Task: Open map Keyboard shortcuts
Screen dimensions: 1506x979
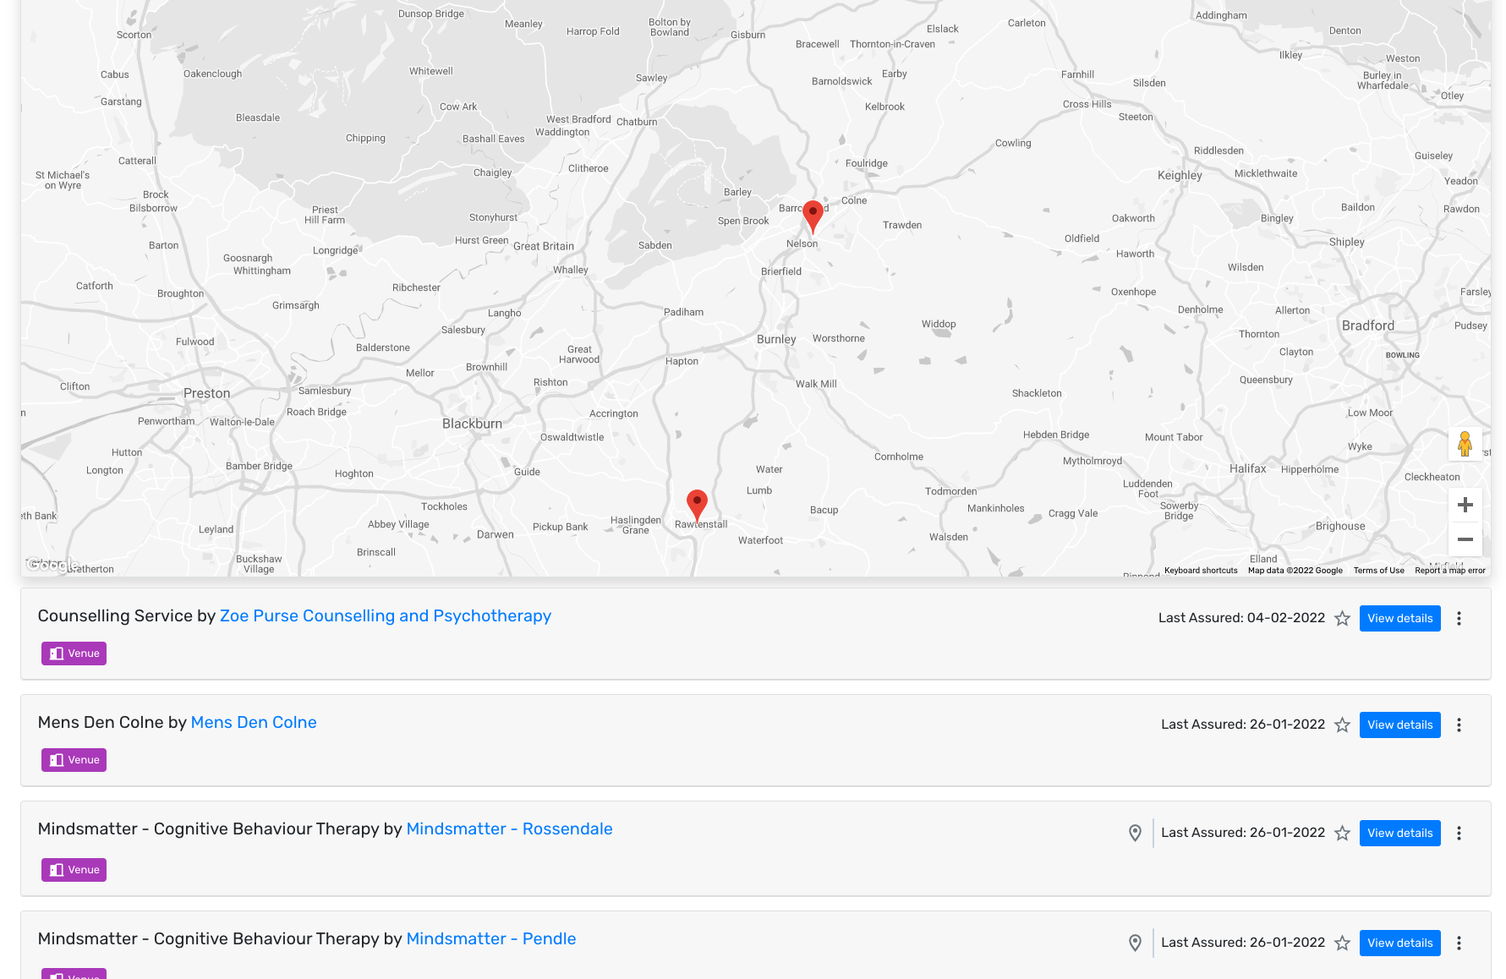Action: click(1201, 571)
